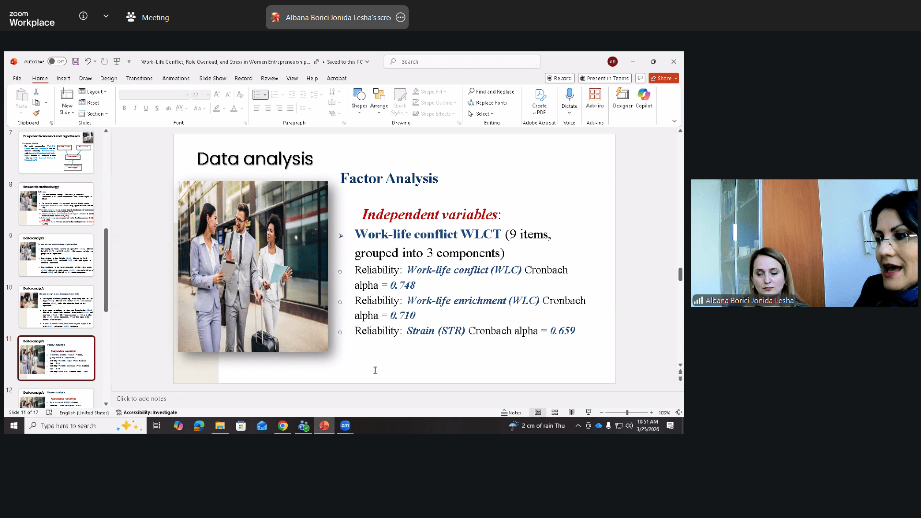Toggle Bold formatting button
The width and height of the screenshot is (921, 518).
(x=124, y=108)
